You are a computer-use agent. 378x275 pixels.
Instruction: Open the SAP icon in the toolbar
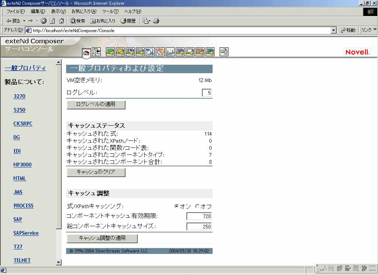(170, 52)
